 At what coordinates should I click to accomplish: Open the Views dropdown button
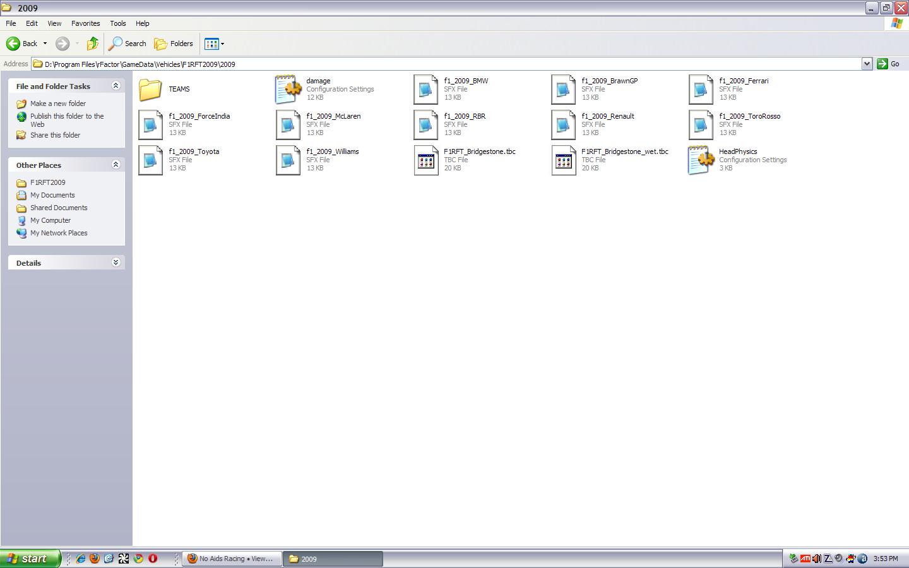[215, 44]
